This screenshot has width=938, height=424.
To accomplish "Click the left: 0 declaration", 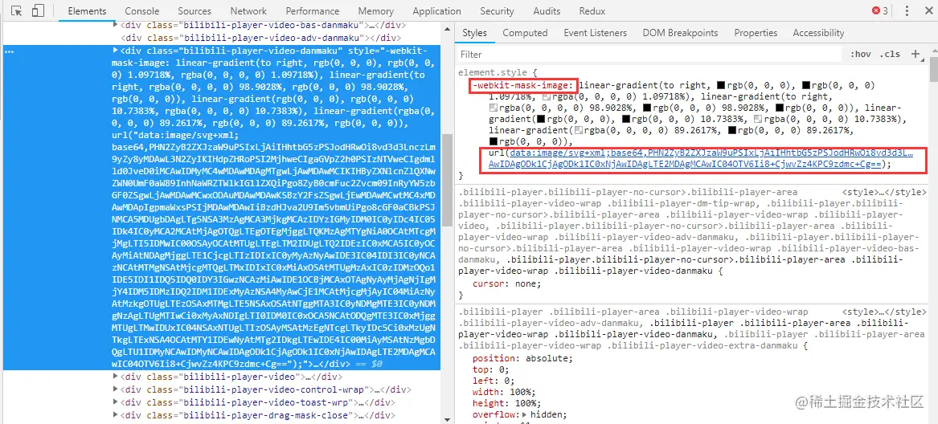I will point(493,381).
